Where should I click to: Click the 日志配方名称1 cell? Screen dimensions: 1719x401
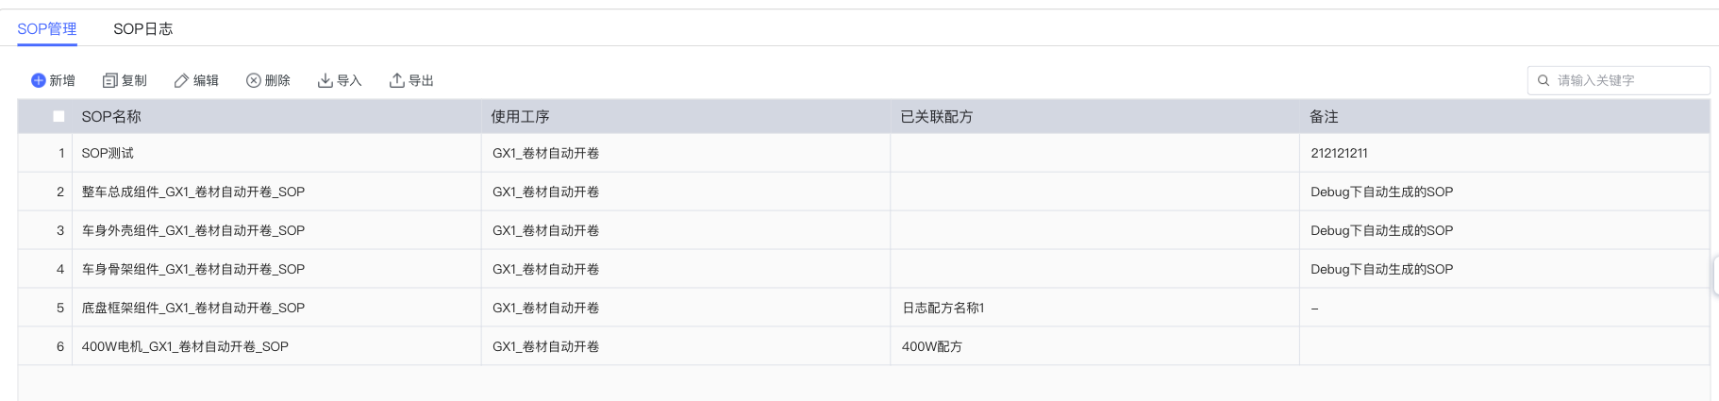[x=943, y=308]
